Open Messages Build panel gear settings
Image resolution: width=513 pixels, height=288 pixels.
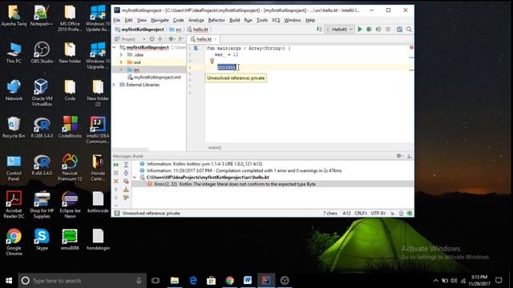click(x=399, y=156)
